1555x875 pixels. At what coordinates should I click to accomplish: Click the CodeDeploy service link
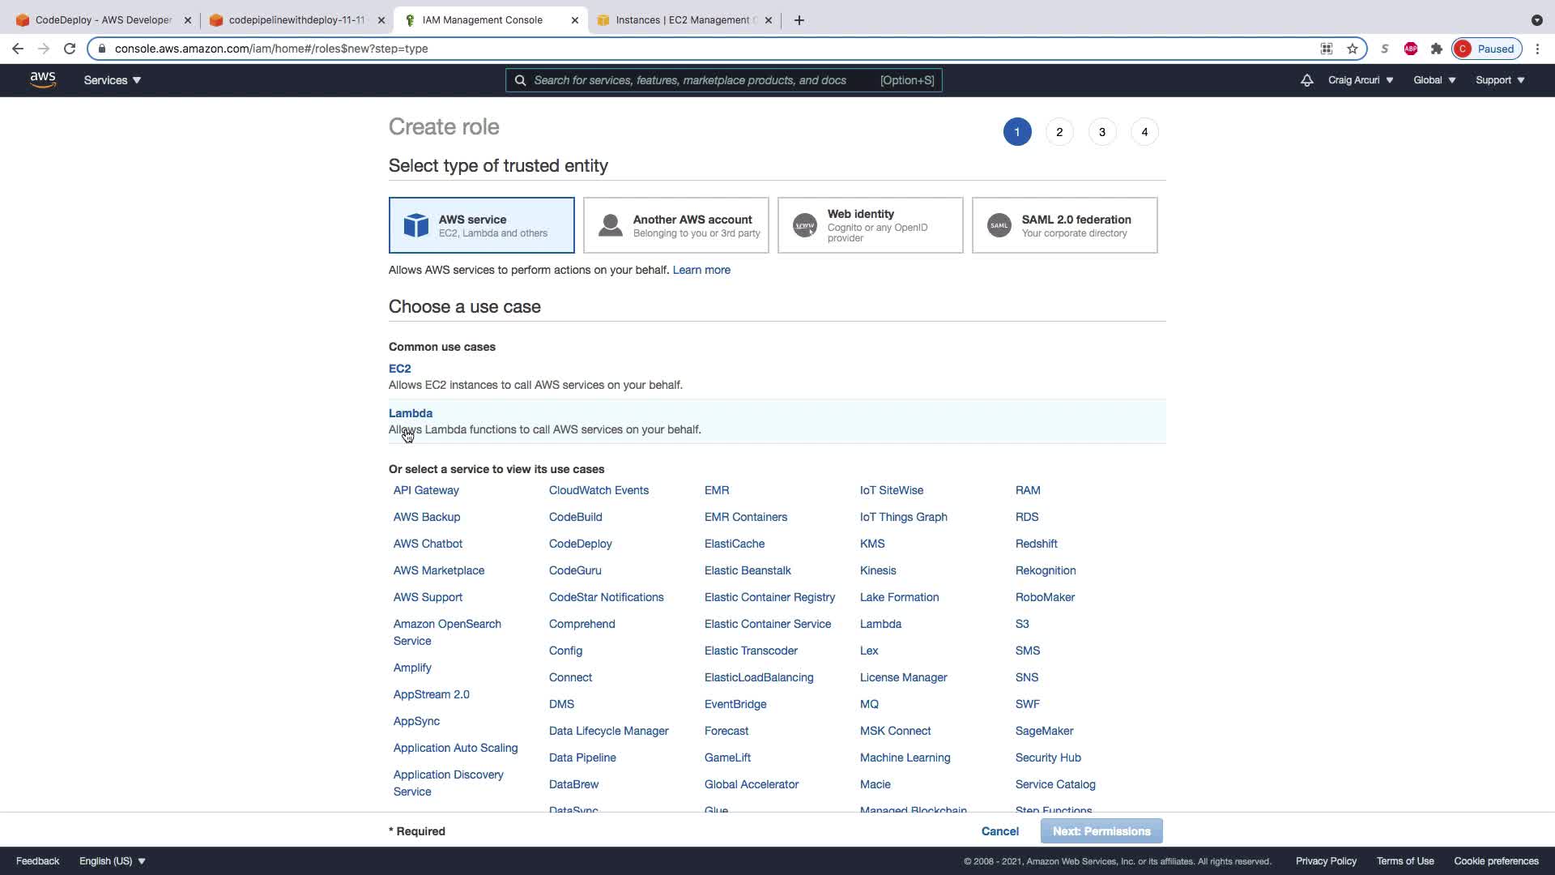580,544
